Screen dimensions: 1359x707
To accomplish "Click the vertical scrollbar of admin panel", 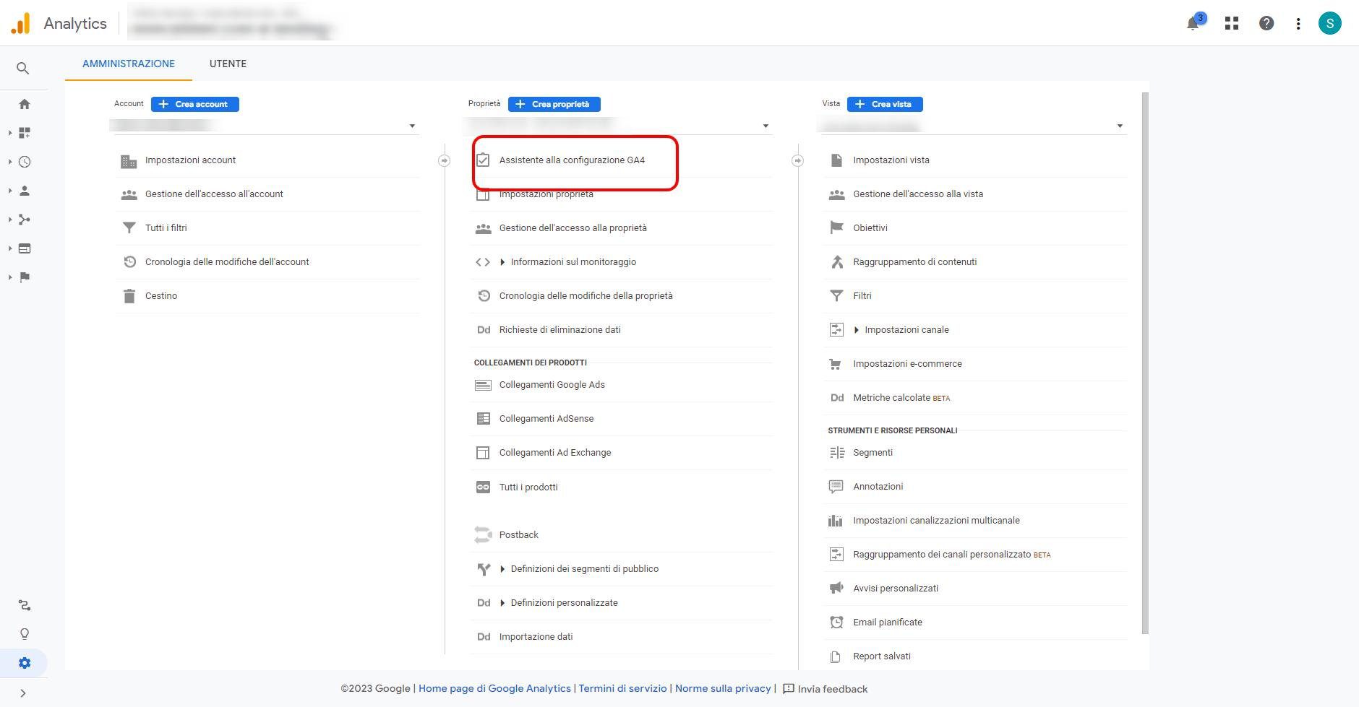I will click(x=1145, y=361).
